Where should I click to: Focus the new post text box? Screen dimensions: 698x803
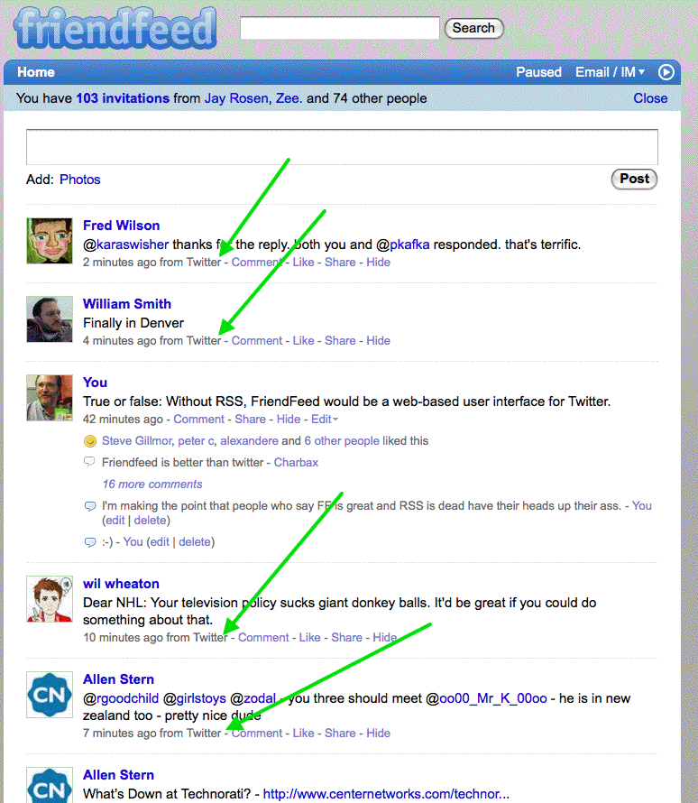342,147
